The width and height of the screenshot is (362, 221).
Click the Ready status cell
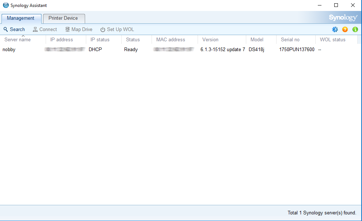(131, 49)
